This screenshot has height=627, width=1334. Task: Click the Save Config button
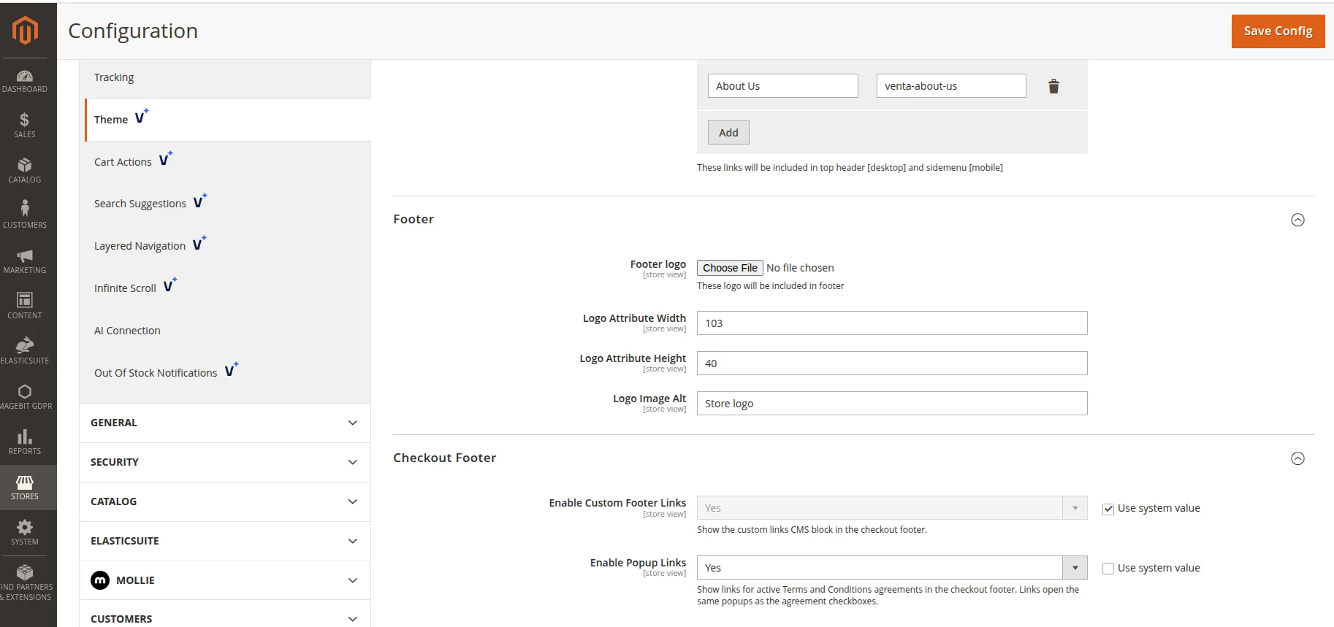[1278, 31]
